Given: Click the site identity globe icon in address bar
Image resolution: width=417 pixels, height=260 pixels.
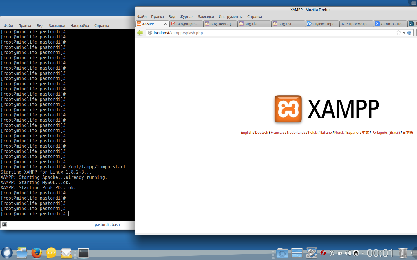Looking at the screenshot, I should (x=150, y=33).
